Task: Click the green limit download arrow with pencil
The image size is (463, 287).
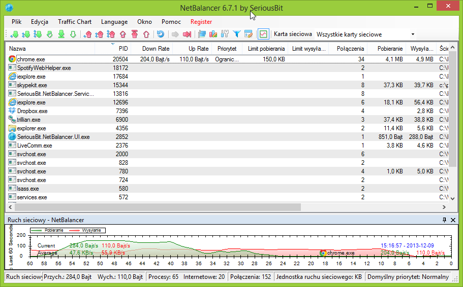Action: click(49, 34)
